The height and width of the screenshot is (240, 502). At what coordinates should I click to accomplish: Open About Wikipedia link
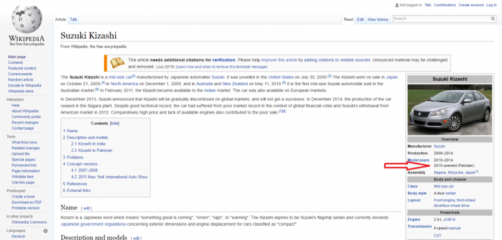point(25,111)
